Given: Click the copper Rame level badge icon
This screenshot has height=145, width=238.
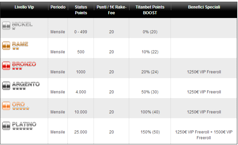Looking at the screenshot, I should (x=6, y=46).
